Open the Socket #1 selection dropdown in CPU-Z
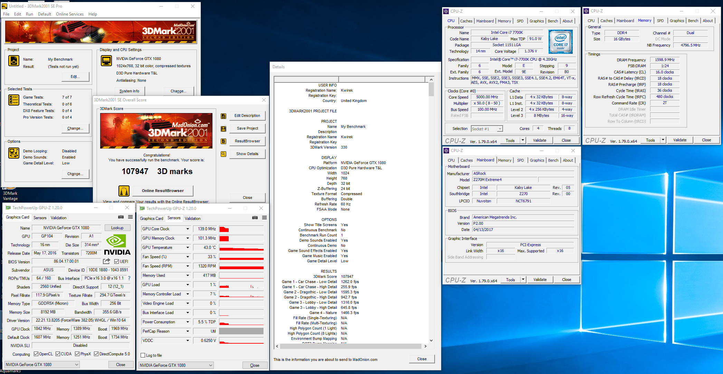 [500, 129]
